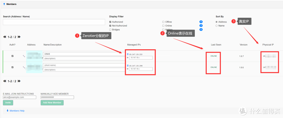Click the short-name field of second member

click(83, 65)
